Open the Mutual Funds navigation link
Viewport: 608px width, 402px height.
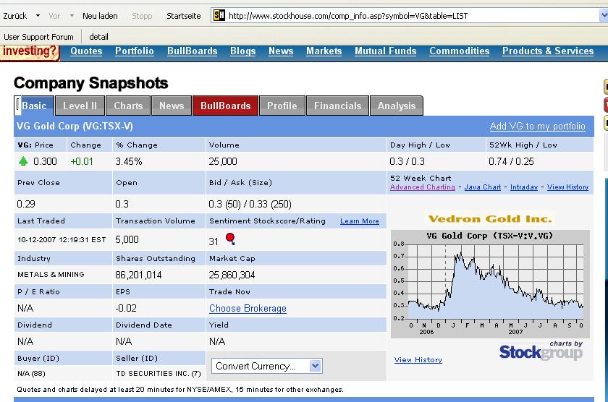click(385, 51)
